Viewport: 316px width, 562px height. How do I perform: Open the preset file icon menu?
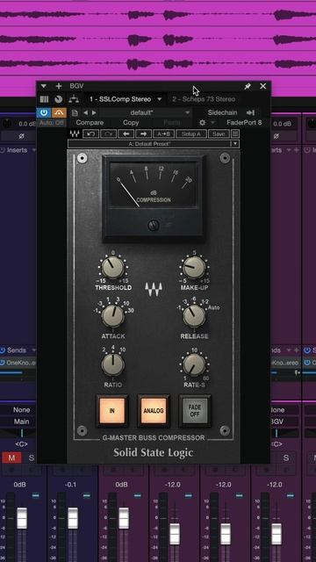(75, 113)
